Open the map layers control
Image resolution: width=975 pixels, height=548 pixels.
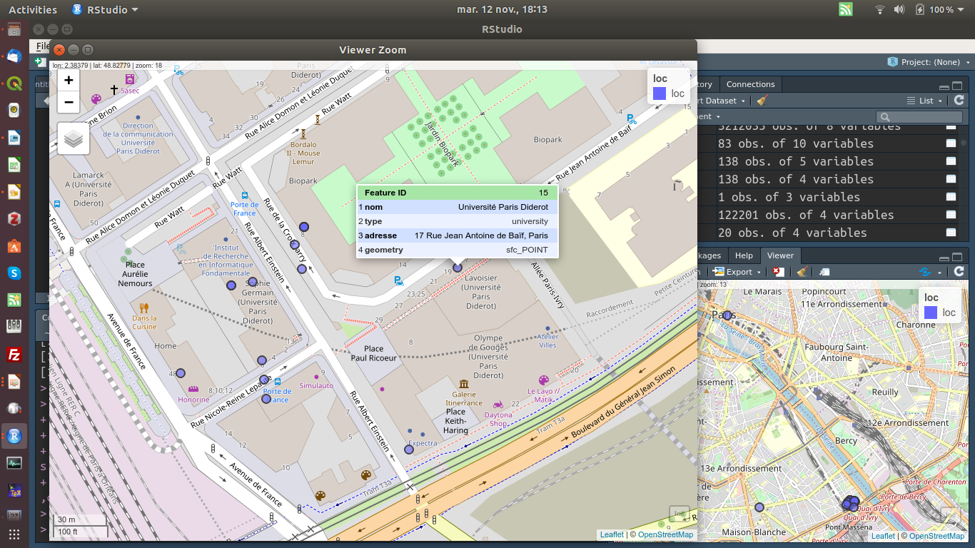click(74, 139)
